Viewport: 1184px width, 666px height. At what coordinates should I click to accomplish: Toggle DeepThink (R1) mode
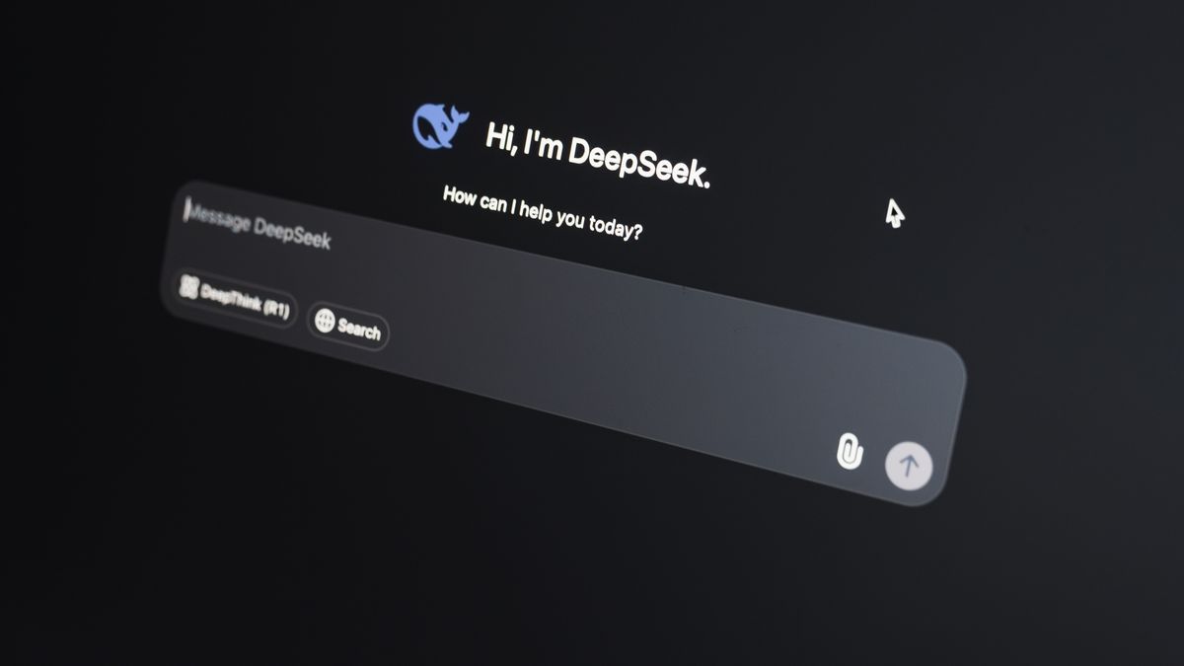[234, 298]
